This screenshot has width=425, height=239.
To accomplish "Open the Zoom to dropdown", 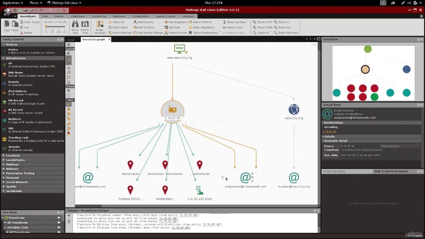I will pyautogui.click(x=262, y=33).
